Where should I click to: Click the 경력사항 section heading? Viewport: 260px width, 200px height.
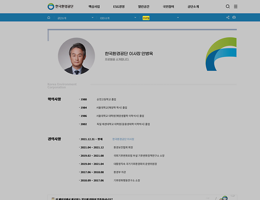click(x=54, y=139)
